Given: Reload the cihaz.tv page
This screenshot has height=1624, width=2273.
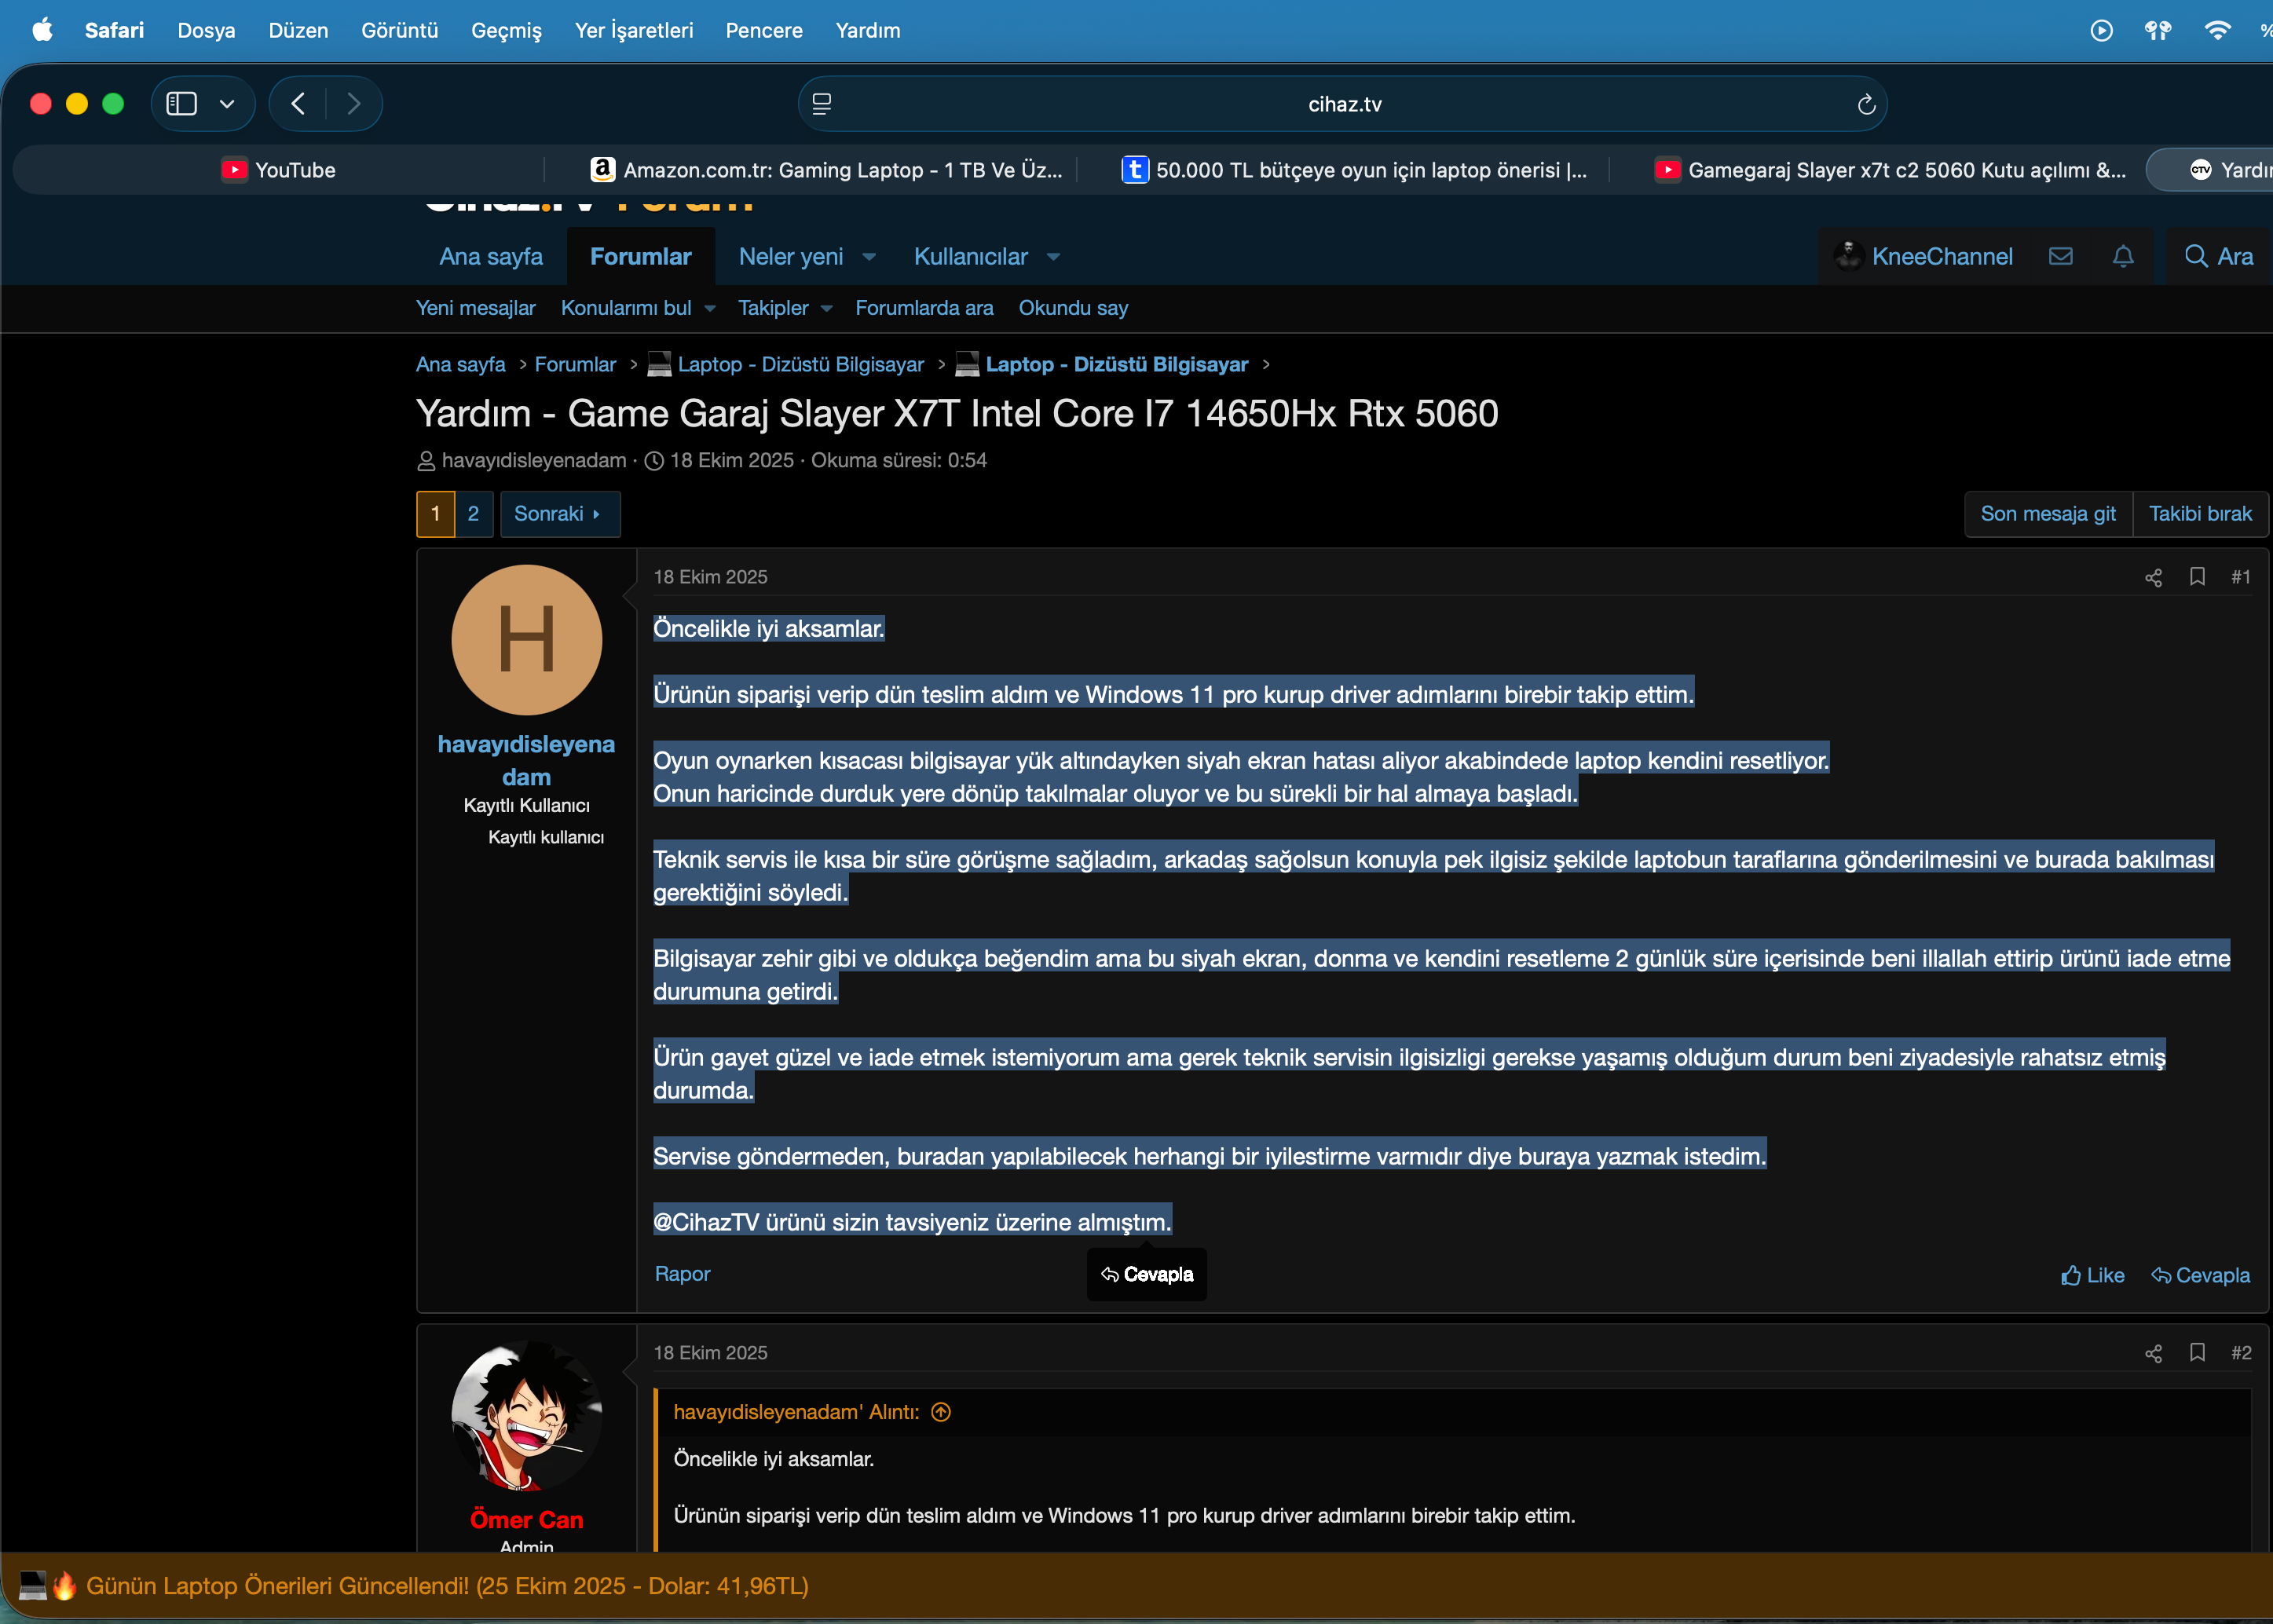Looking at the screenshot, I should 1866,104.
